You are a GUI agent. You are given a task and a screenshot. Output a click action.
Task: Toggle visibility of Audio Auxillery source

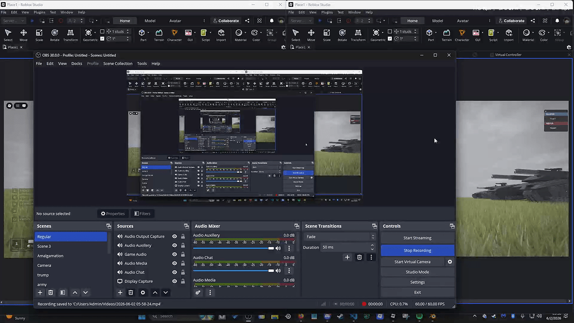click(175, 246)
